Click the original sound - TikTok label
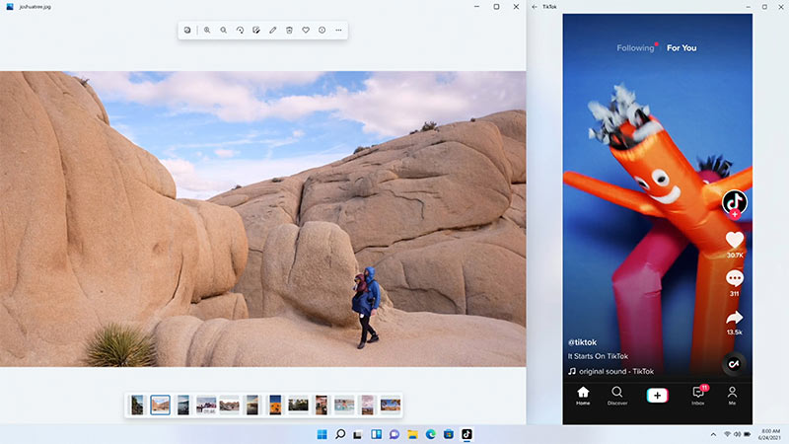 (615, 372)
